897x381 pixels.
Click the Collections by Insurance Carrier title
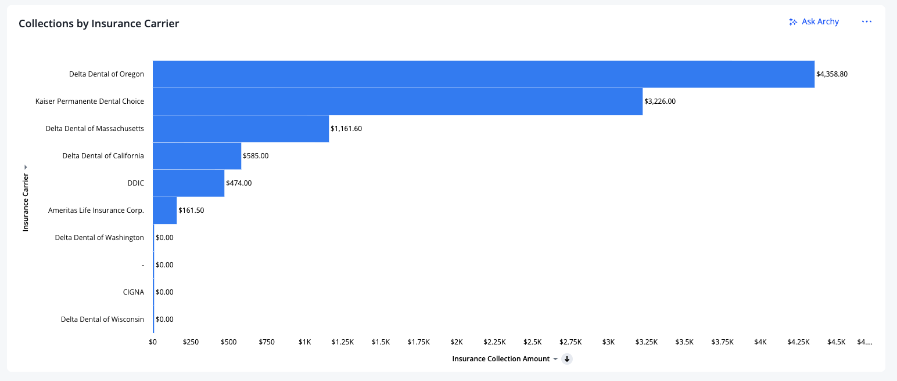pyautogui.click(x=99, y=24)
